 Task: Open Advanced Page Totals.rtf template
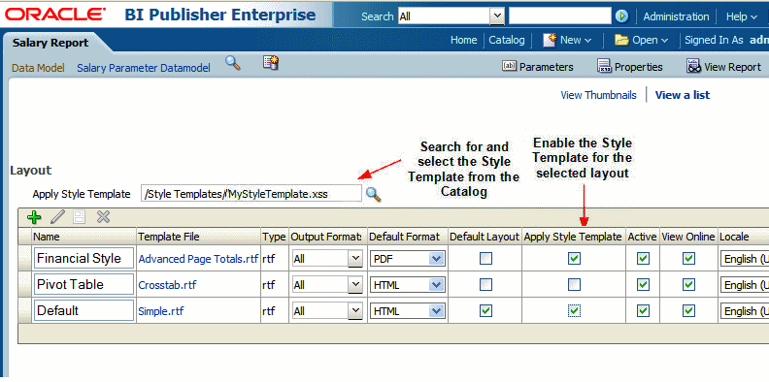click(198, 259)
